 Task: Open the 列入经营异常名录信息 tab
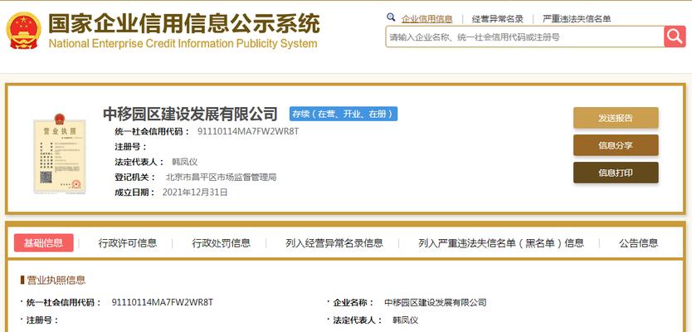point(334,243)
